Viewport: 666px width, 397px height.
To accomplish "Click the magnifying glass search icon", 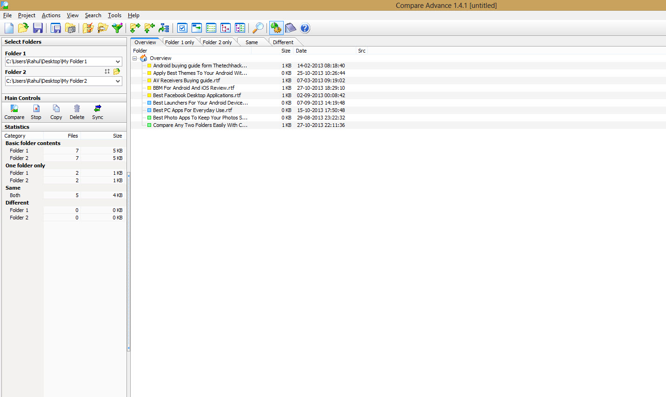I will click(258, 28).
